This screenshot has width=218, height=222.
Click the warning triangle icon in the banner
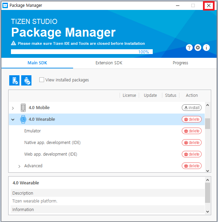[x=13, y=43]
